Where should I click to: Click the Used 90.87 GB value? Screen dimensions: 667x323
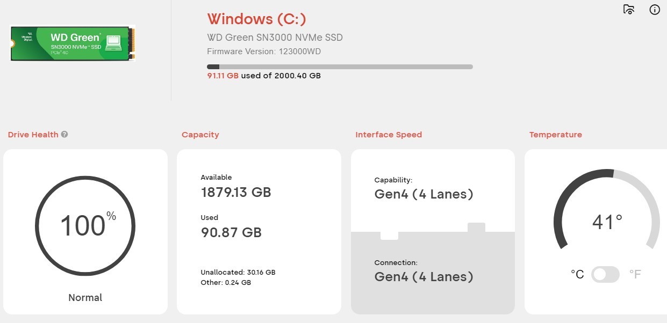(x=231, y=232)
